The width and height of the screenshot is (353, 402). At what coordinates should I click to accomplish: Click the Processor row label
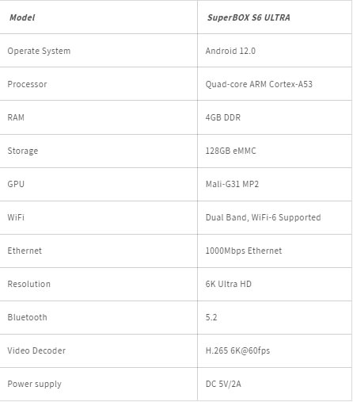pyautogui.click(x=27, y=84)
